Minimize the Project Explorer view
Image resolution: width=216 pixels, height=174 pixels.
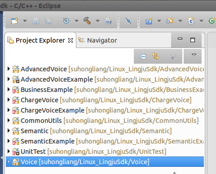coord(180,39)
